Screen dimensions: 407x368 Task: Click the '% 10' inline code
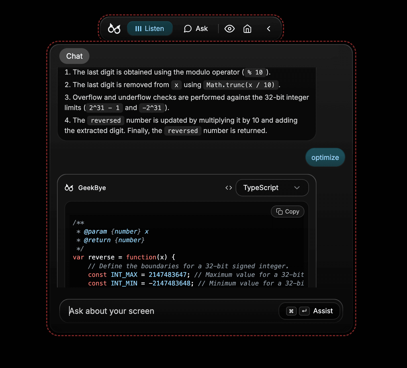[x=255, y=72]
